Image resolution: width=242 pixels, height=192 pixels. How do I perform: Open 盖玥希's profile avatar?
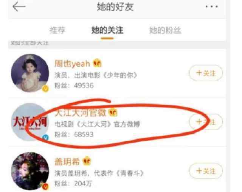tap(30, 171)
